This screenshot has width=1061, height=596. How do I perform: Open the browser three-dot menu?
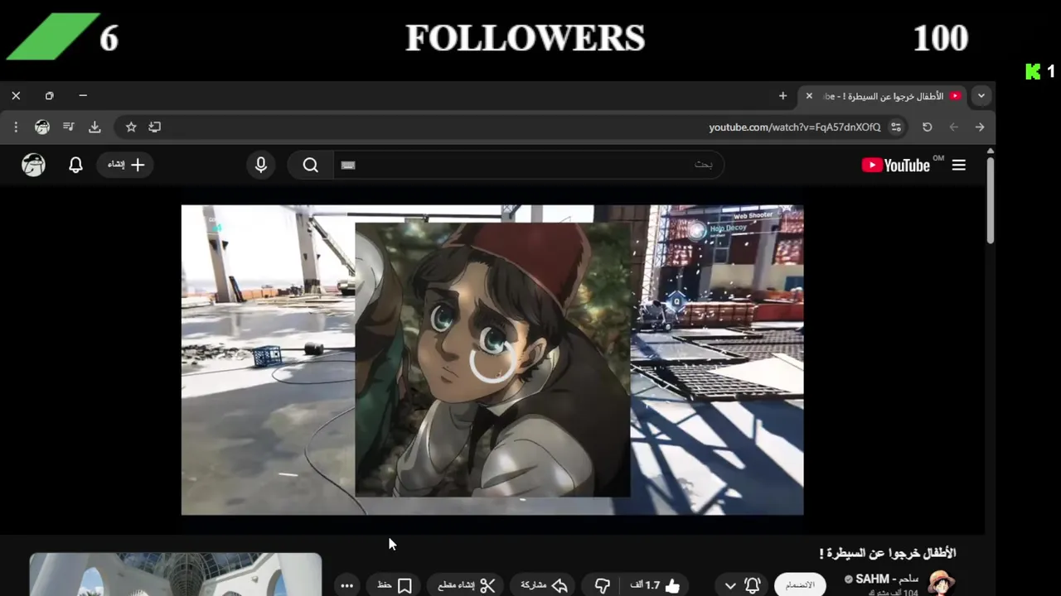tap(16, 127)
